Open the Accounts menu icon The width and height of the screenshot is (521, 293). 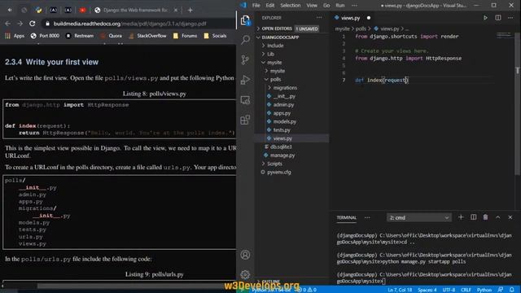[x=245, y=255]
